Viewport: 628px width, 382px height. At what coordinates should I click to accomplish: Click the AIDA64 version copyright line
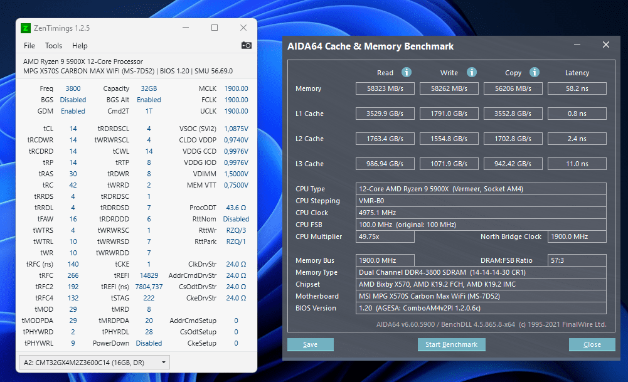point(491,324)
